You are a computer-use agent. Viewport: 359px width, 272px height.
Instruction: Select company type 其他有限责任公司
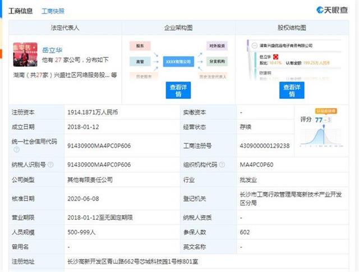[x=90, y=180]
